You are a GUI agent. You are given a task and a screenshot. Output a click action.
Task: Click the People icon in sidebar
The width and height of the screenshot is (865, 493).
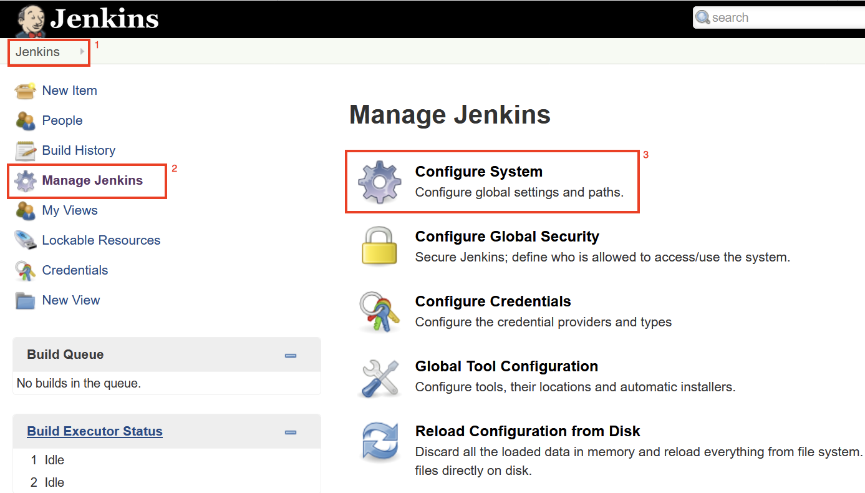(x=26, y=120)
